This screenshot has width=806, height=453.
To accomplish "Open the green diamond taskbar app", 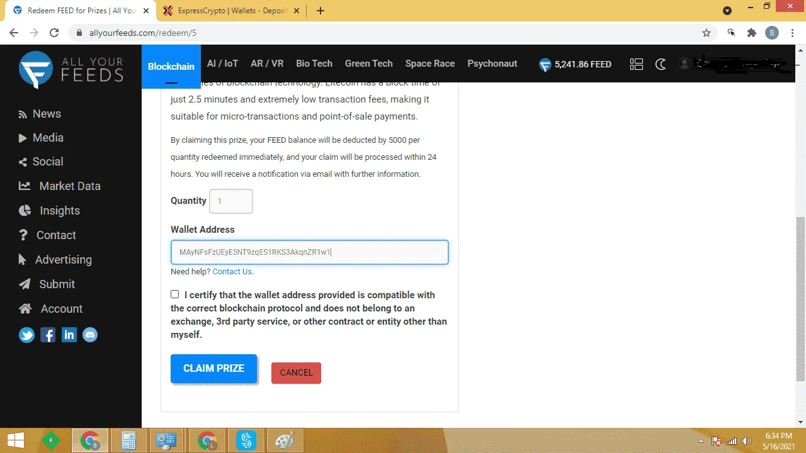I will pos(50,440).
